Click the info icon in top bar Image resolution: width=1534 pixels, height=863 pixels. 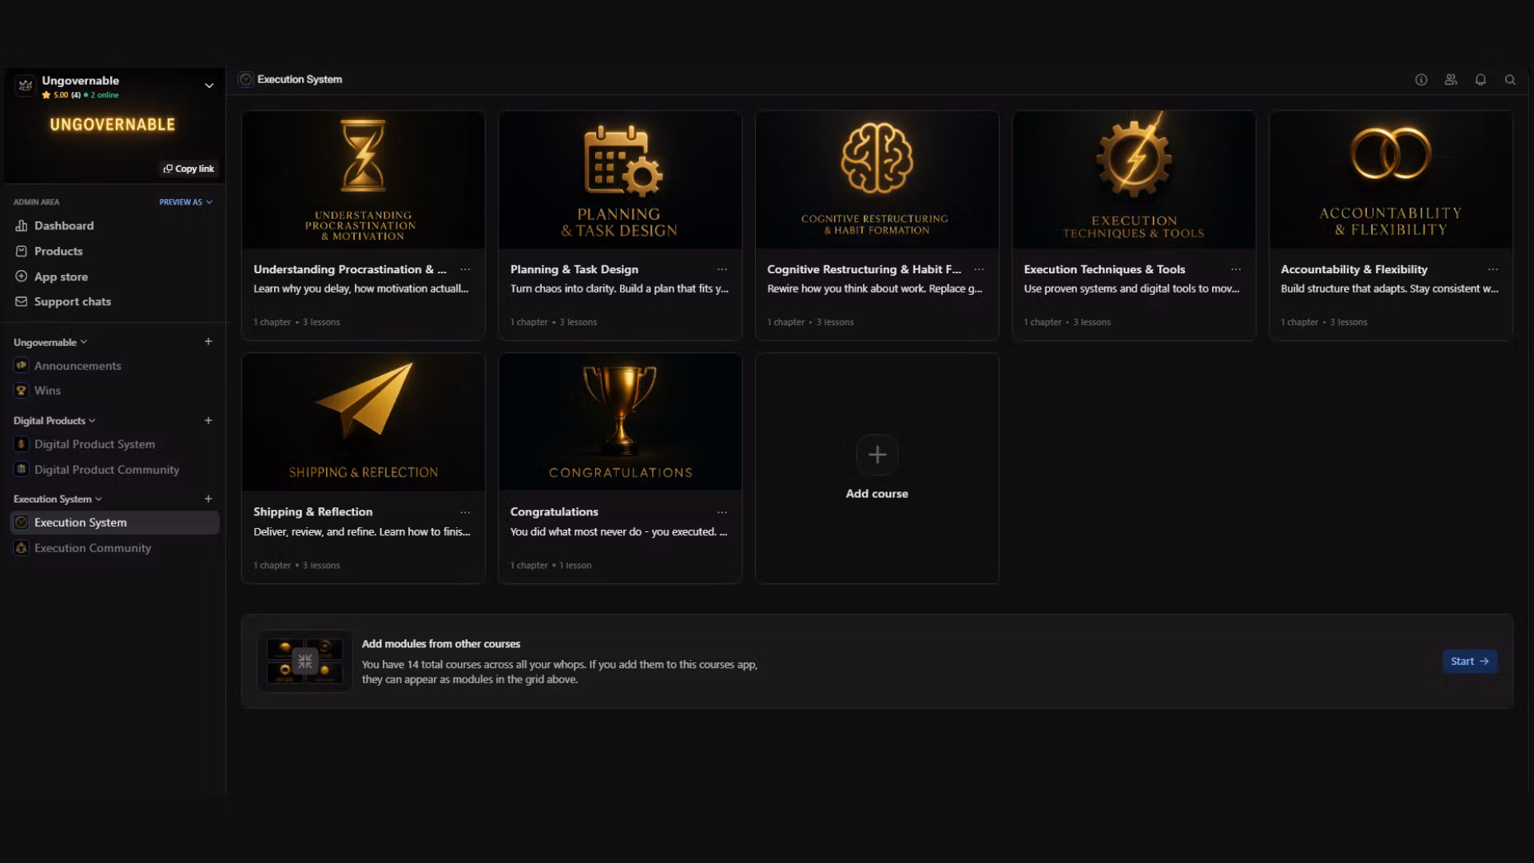click(1421, 80)
